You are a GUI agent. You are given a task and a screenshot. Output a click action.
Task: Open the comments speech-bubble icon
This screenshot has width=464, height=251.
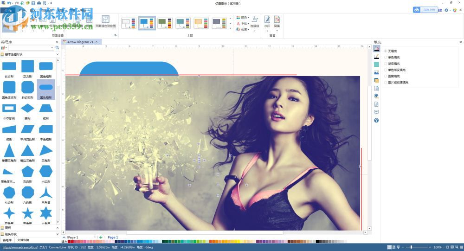click(376, 112)
